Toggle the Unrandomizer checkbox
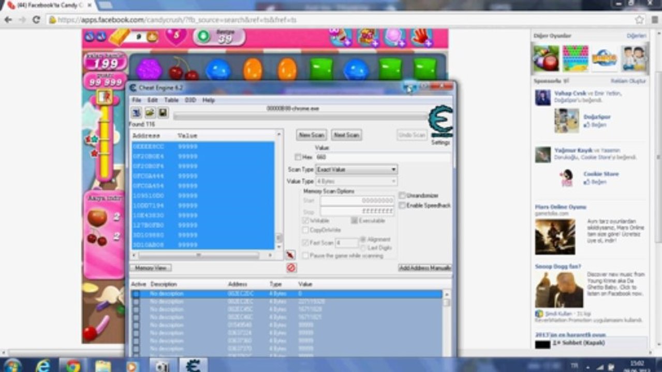 [402, 196]
